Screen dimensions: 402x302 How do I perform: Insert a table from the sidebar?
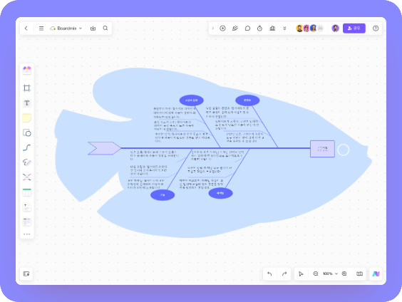(26, 192)
